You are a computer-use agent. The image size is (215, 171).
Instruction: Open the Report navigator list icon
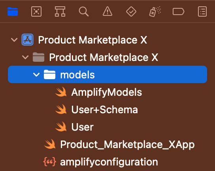(202, 11)
